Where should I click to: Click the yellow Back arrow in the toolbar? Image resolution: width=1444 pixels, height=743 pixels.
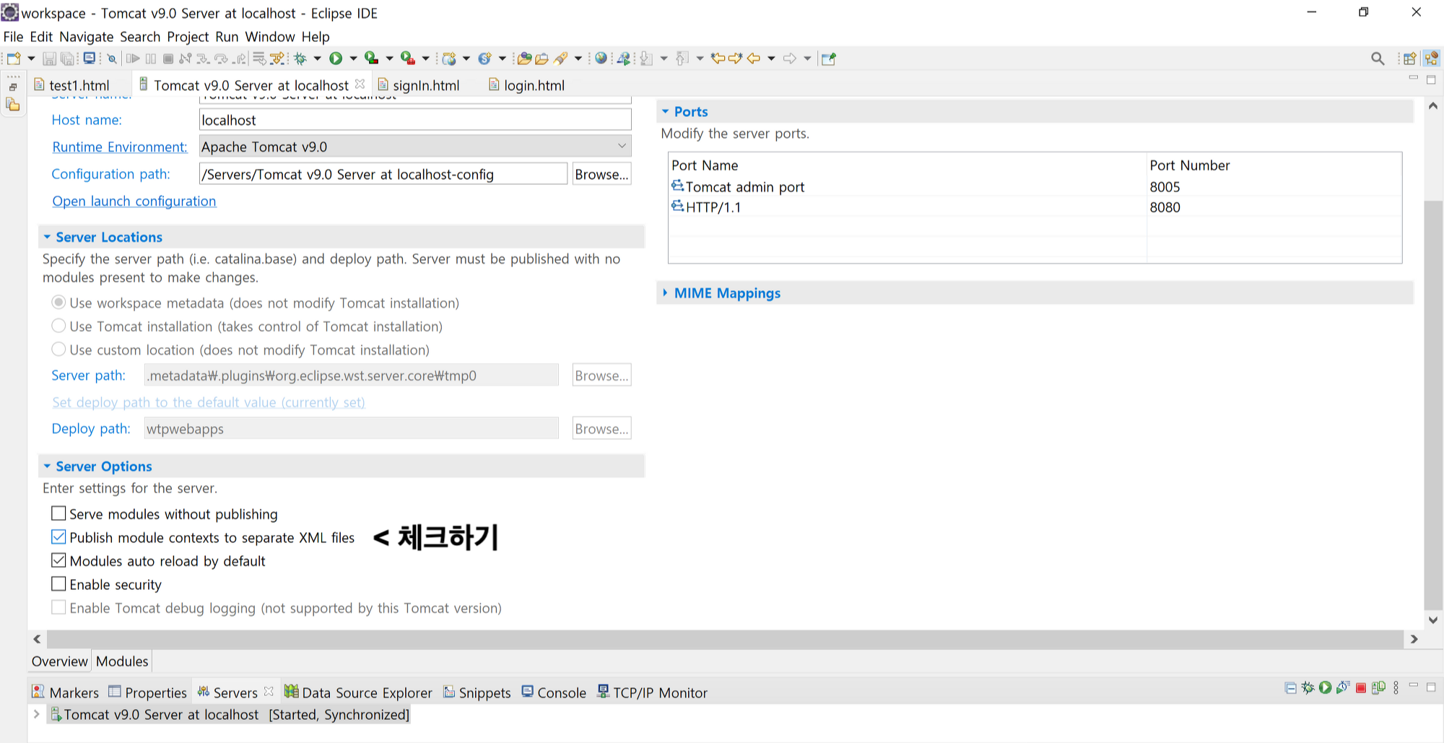[x=754, y=58]
